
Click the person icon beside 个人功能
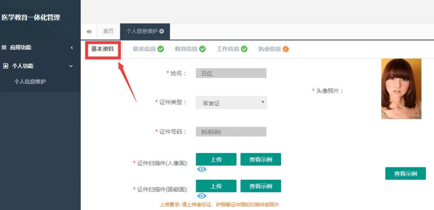(x=5, y=66)
